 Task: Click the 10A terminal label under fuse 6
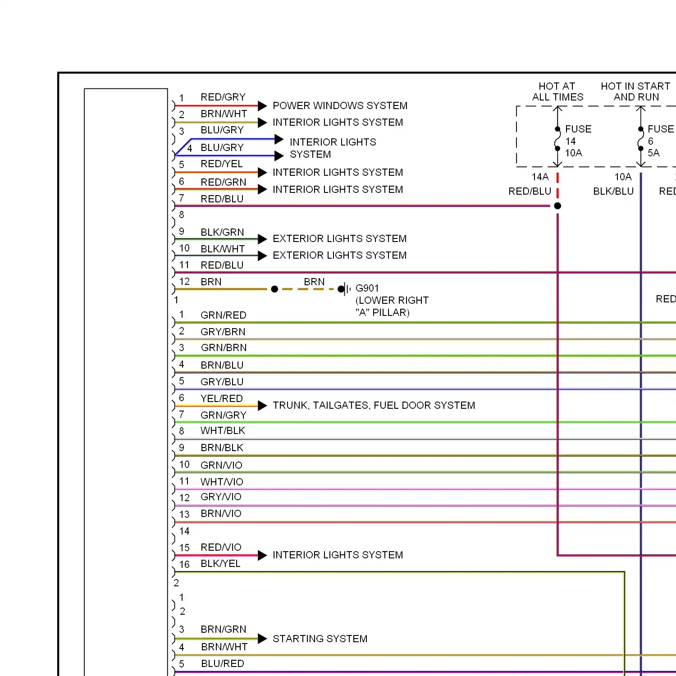(623, 177)
